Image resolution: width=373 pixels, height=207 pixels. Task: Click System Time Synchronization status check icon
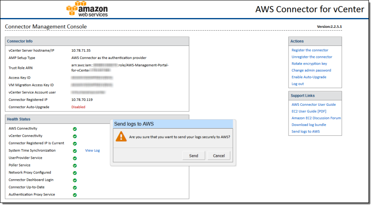click(75, 151)
